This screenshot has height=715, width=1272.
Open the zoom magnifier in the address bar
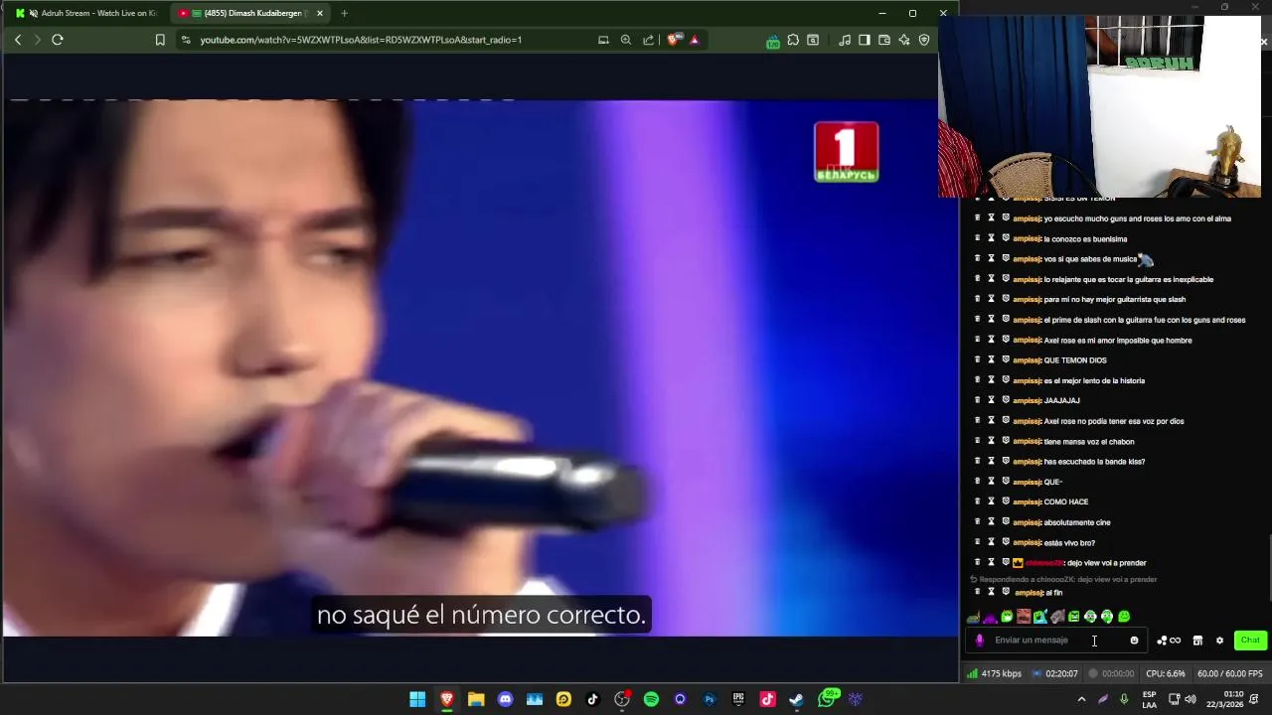(x=626, y=40)
